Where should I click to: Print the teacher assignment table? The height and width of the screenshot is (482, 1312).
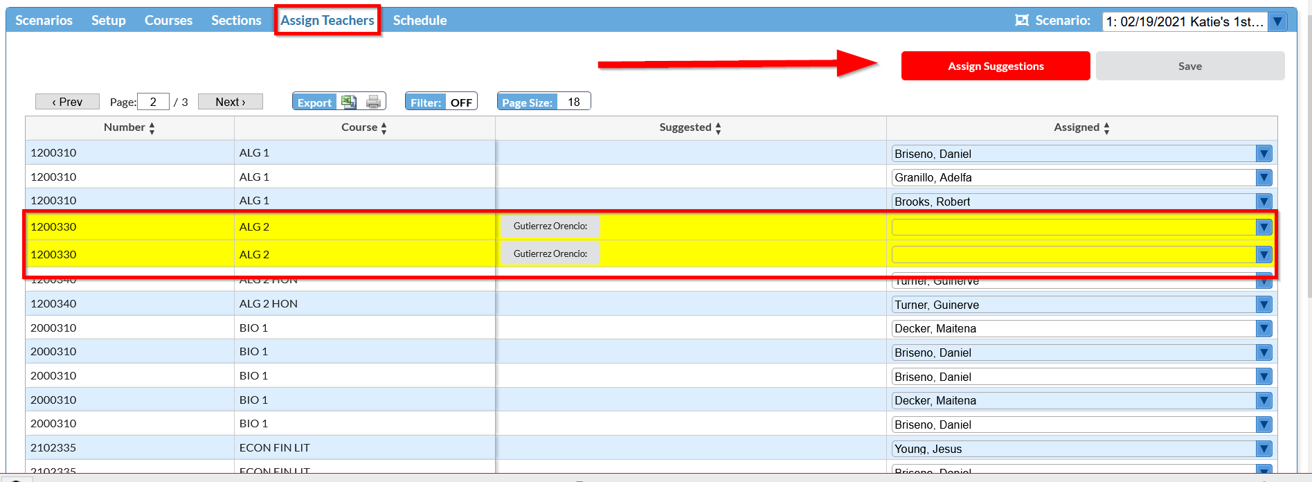pos(373,102)
